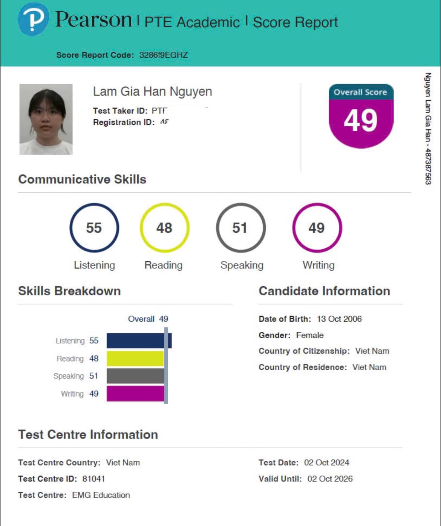Viewport: 441px width, 526px height.
Task: Select the test centre name EMG Education
Action: pos(101,495)
